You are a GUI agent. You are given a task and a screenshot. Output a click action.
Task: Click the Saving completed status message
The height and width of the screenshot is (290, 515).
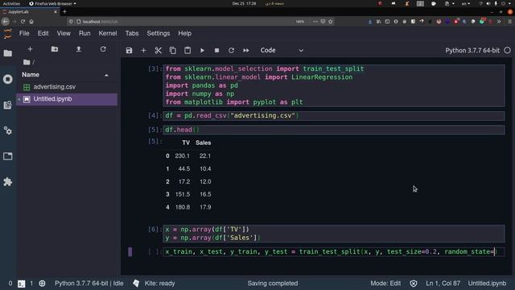[x=273, y=284]
